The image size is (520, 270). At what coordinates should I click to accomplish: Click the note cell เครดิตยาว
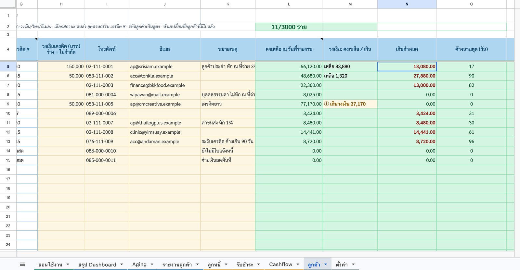pos(228,104)
